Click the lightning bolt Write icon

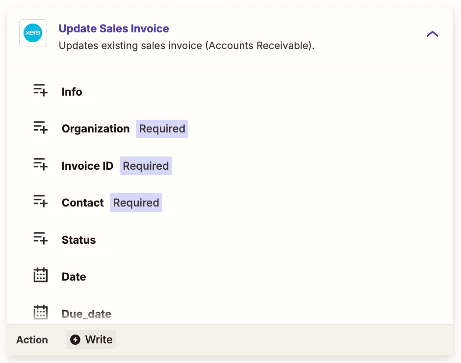[x=75, y=340]
